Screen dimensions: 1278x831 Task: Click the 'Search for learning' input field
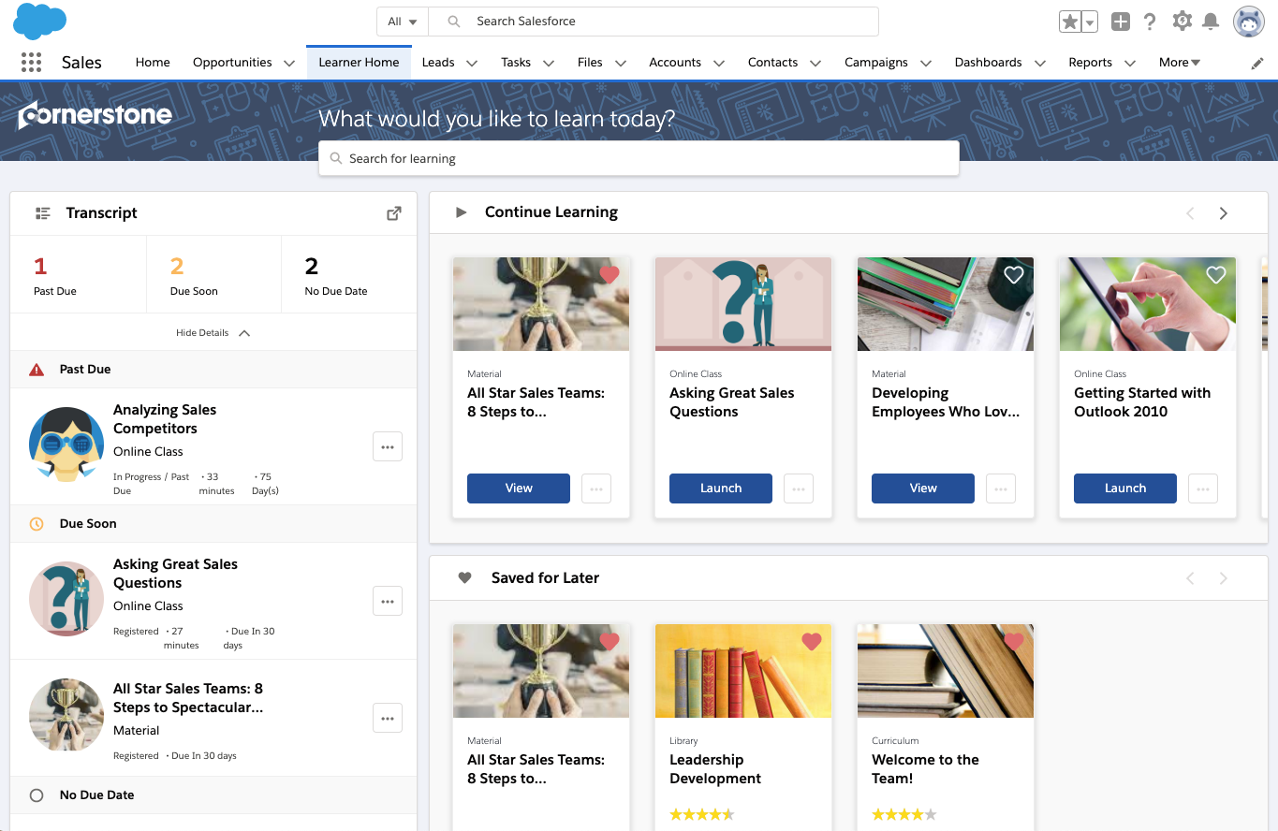(x=639, y=158)
